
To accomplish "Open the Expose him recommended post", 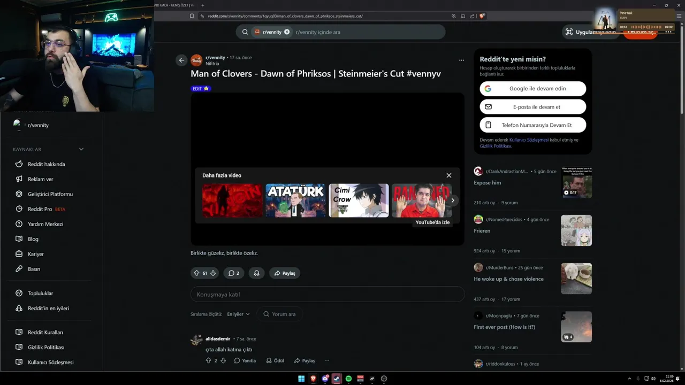I will (x=488, y=183).
